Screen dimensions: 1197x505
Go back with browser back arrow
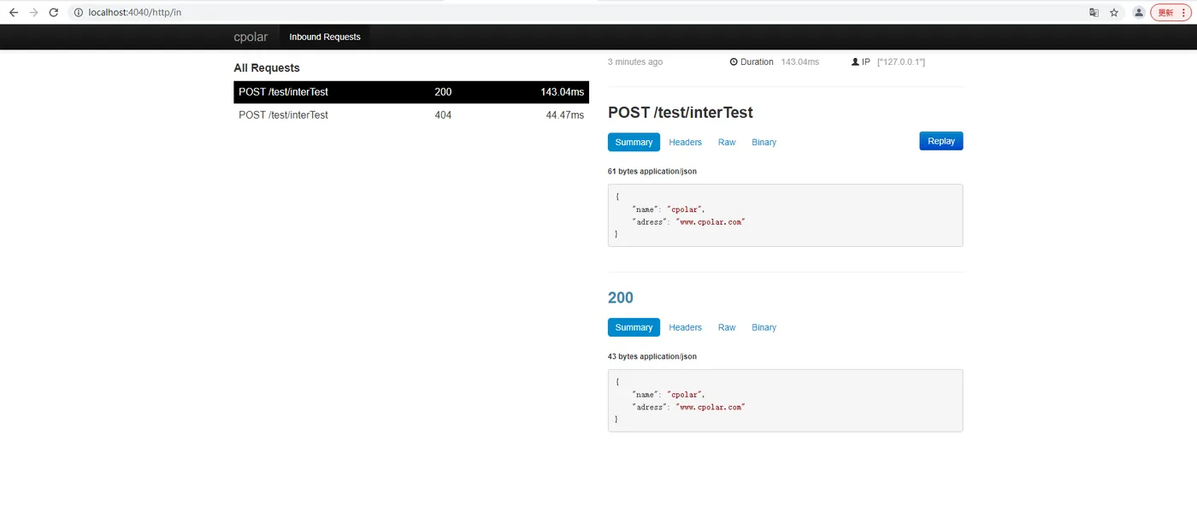pyautogui.click(x=14, y=13)
